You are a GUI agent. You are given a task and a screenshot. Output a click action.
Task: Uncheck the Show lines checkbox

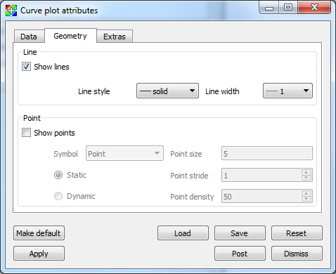click(26, 67)
